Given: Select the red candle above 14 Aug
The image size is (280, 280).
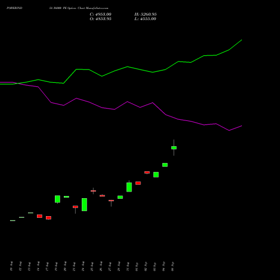Looking at the screenshot, I should 40,216.
